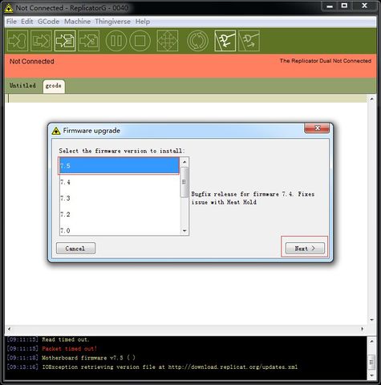
Task: Open the Thingiverse menu
Action: coord(112,22)
